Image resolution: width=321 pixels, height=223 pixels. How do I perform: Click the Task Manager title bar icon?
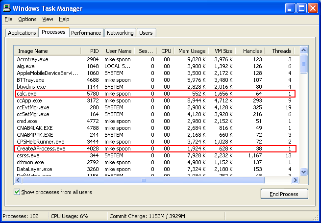[x=6, y=8]
